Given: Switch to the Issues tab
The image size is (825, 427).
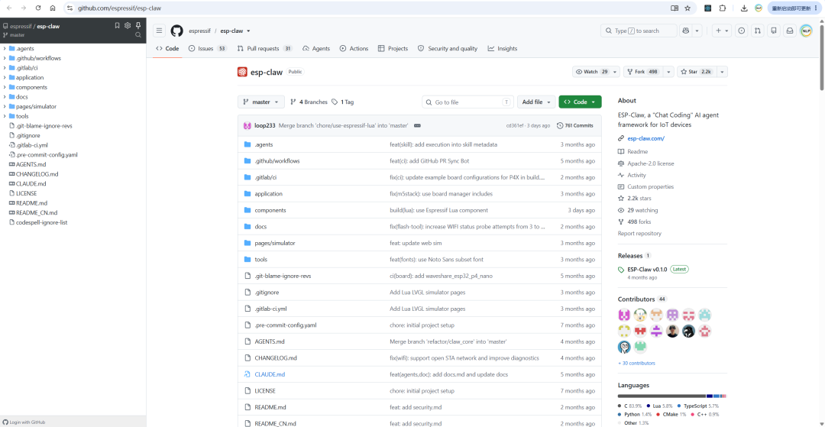Looking at the screenshot, I should pos(207,48).
